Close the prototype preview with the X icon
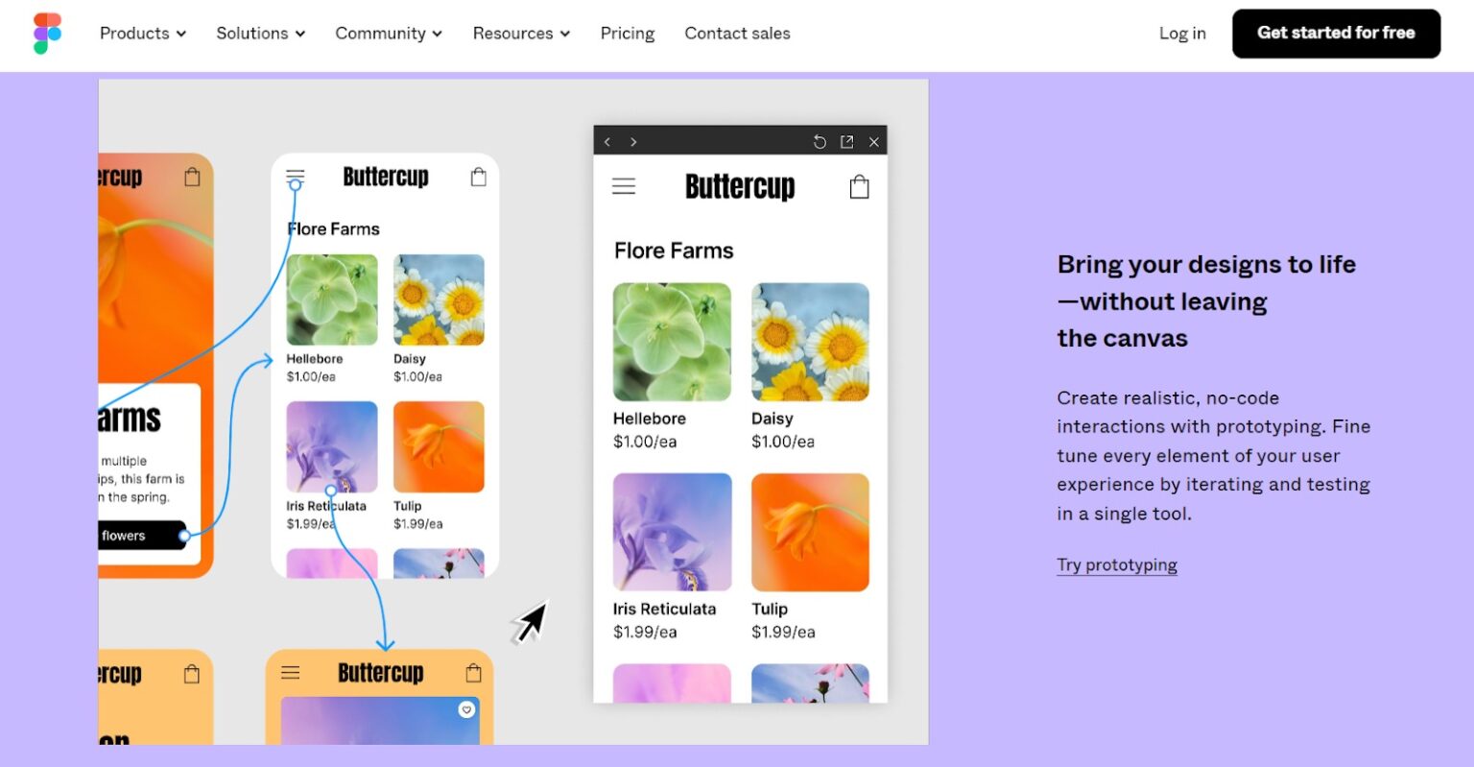Image resolution: width=1474 pixels, height=767 pixels. click(873, 141)
